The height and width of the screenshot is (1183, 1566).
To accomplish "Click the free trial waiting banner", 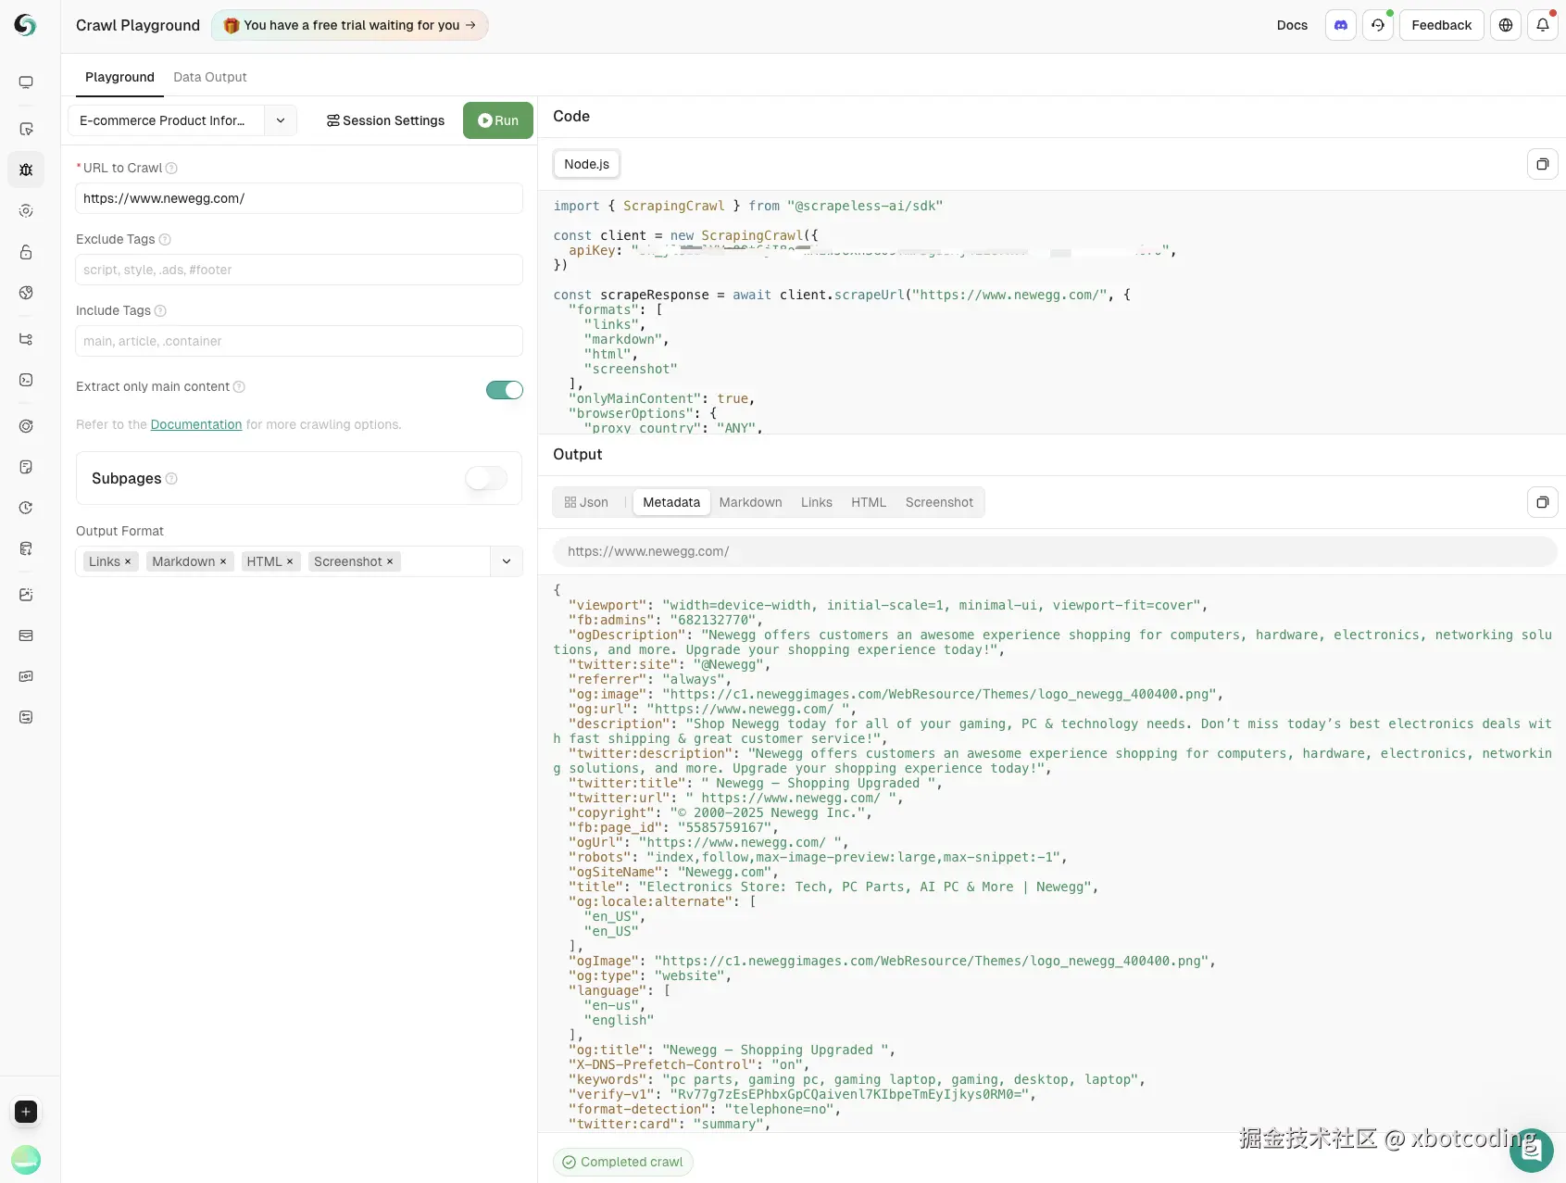I will pyautogui.click(x=350, y=25).
